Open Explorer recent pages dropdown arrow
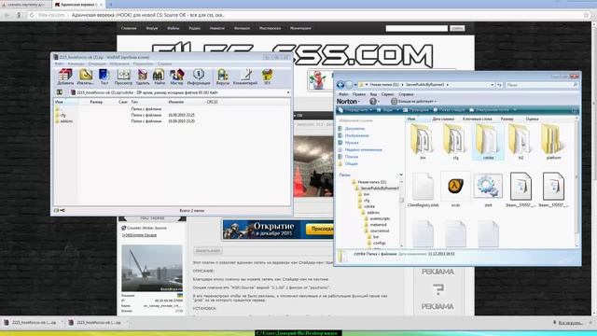 coord(355,85)
